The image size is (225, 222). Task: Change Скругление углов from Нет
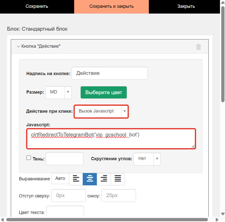click(147, 159)
